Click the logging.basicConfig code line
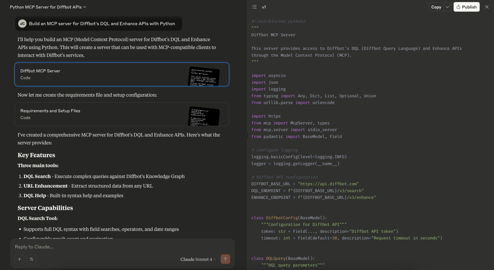494x270 pixels. 299,157
